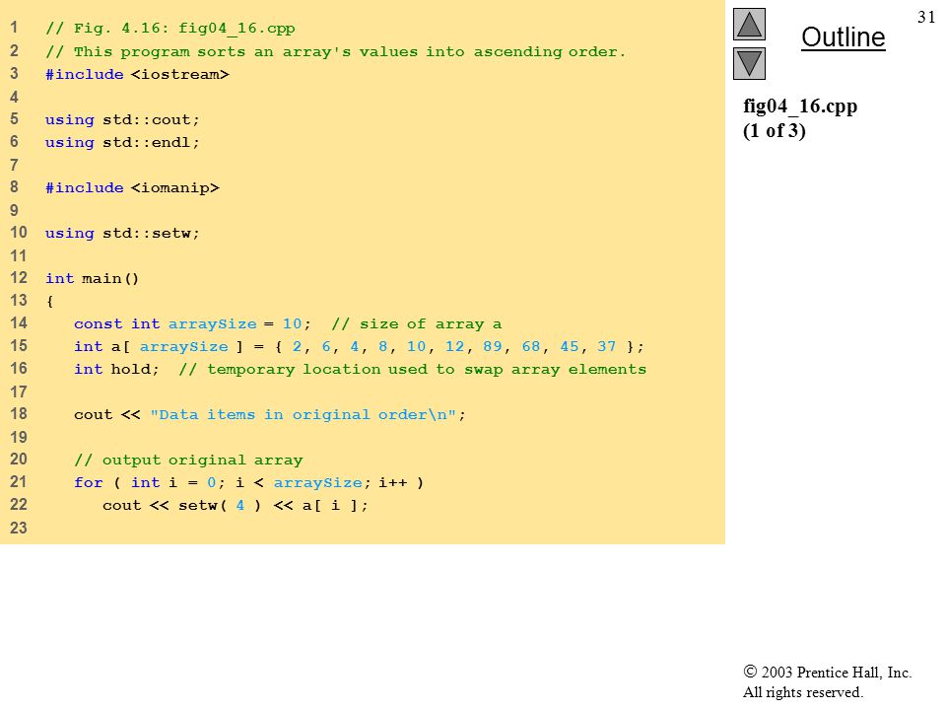Image resolution: width=946 pixels, height=710 pixels.
Task: Click 'int main()' on line 12
Action: [92, 278]
